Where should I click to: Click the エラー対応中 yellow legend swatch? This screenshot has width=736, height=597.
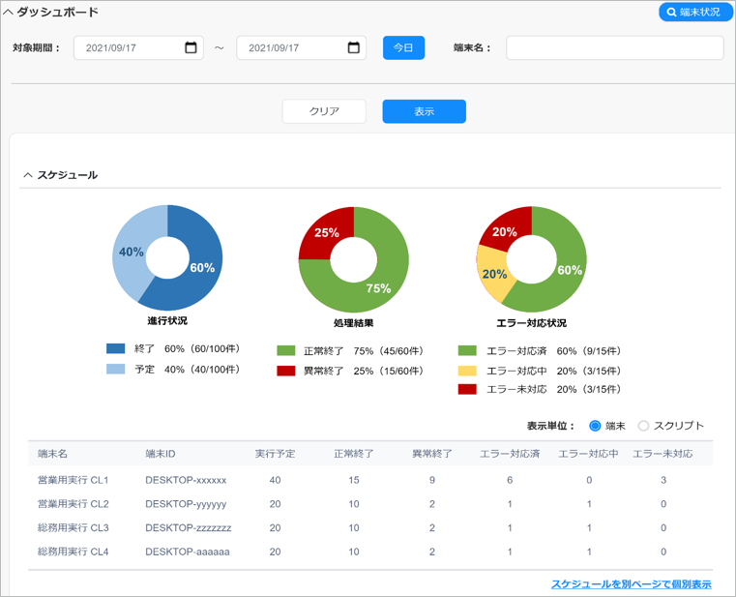point(467,372)
